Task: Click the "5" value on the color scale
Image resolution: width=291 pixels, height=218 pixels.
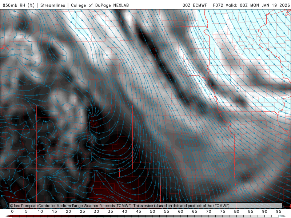Action: pos(26,211)
